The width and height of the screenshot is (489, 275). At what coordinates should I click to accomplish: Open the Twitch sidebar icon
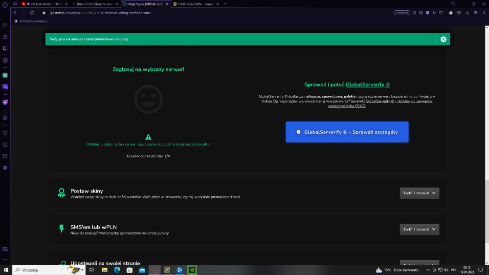pyautogui.click(x=5, y=48)
